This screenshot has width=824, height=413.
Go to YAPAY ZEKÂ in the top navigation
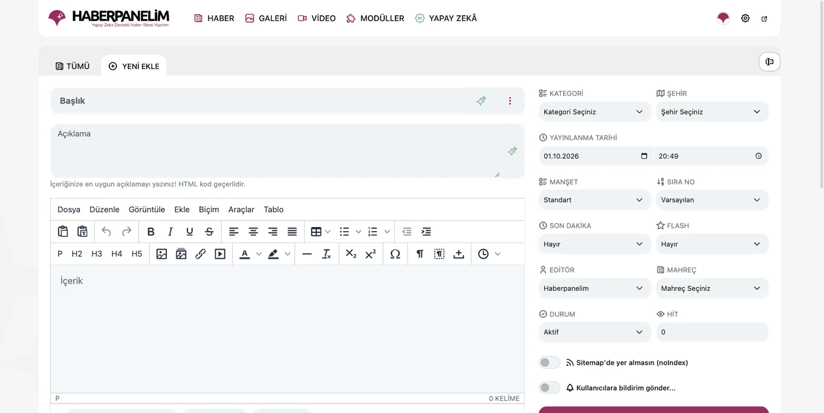(x=446, y=18)
